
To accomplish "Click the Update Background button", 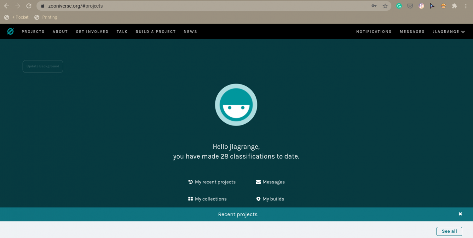I will (43, 66).
